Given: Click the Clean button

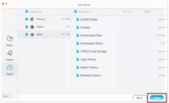Looking at the screenshot, I should tap(157, 98).
